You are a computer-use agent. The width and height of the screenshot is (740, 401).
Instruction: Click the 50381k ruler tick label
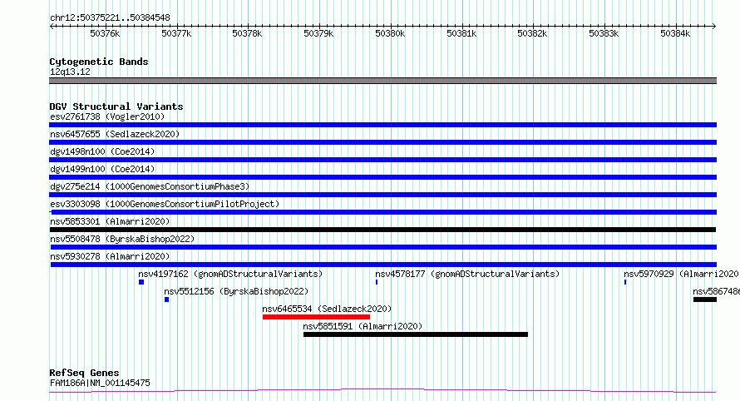click(x=461, y=33)
